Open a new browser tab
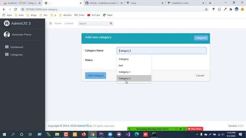Screen dimensions: 246x138 (210, 3)
